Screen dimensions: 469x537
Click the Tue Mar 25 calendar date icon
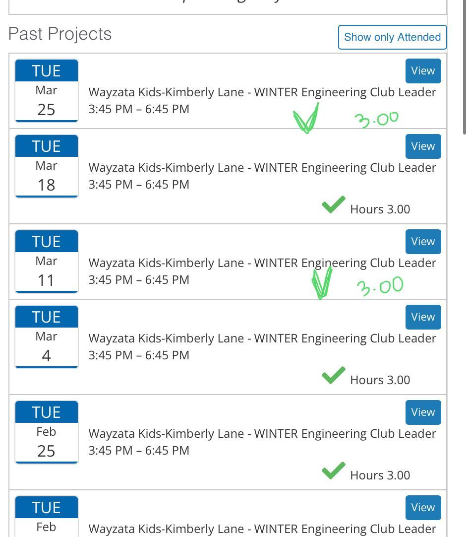(47, 90)
